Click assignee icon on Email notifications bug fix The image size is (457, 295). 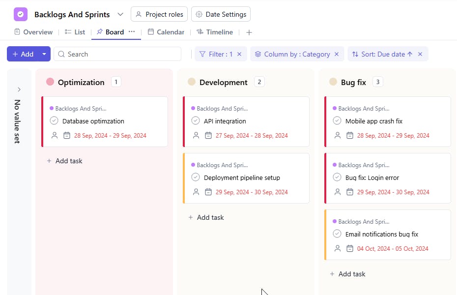(x=338, y=249)
